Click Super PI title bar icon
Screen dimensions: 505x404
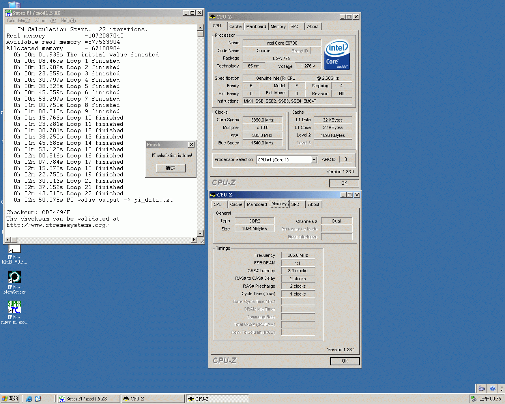8,13
